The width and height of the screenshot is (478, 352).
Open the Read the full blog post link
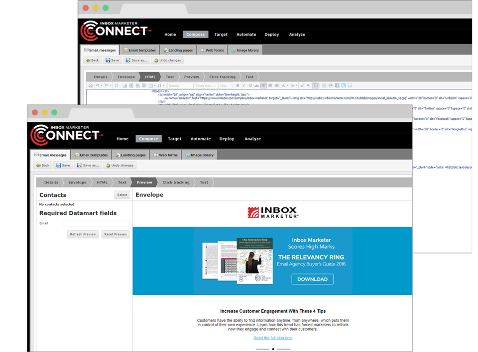tap(272, 338)
